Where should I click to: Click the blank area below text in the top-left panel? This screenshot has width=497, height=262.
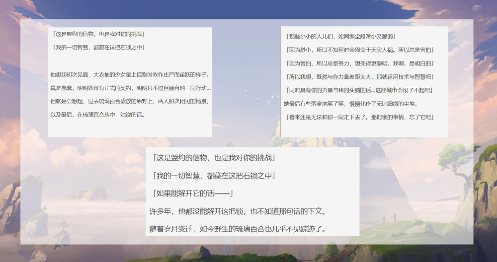(130, 128)
